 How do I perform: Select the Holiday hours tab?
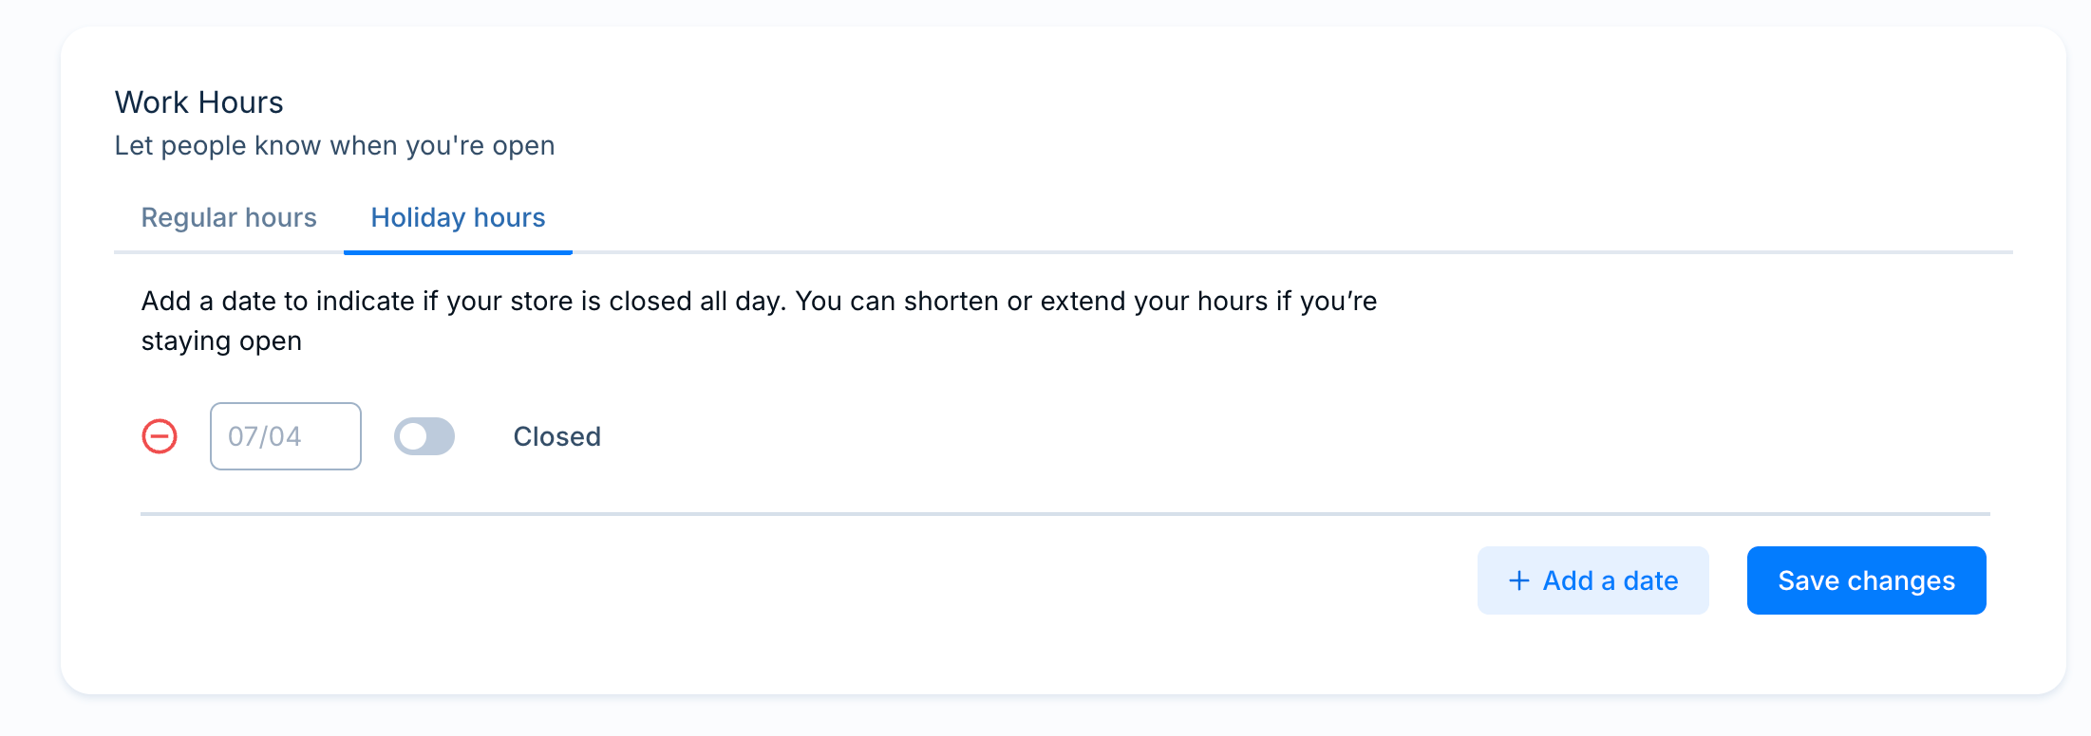[x=458, y=218]
